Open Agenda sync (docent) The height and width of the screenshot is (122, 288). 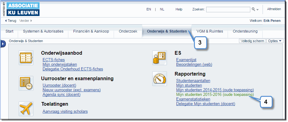tap(62, 95)
